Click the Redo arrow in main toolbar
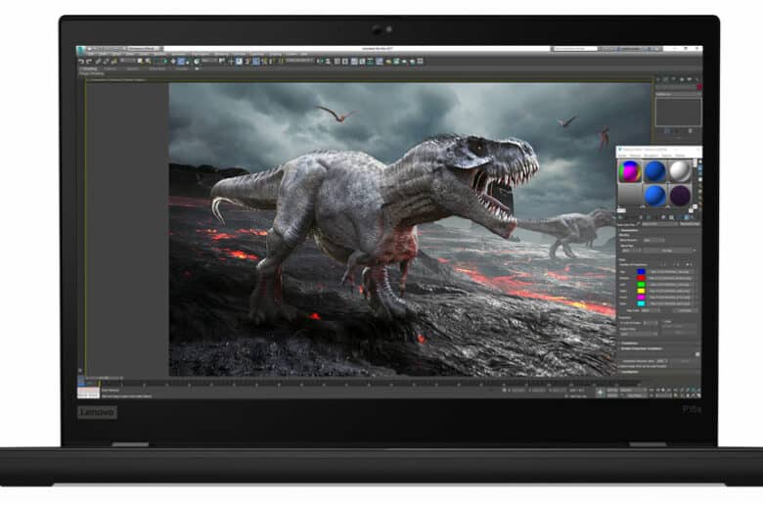763x505 pixels. point(89,62)
